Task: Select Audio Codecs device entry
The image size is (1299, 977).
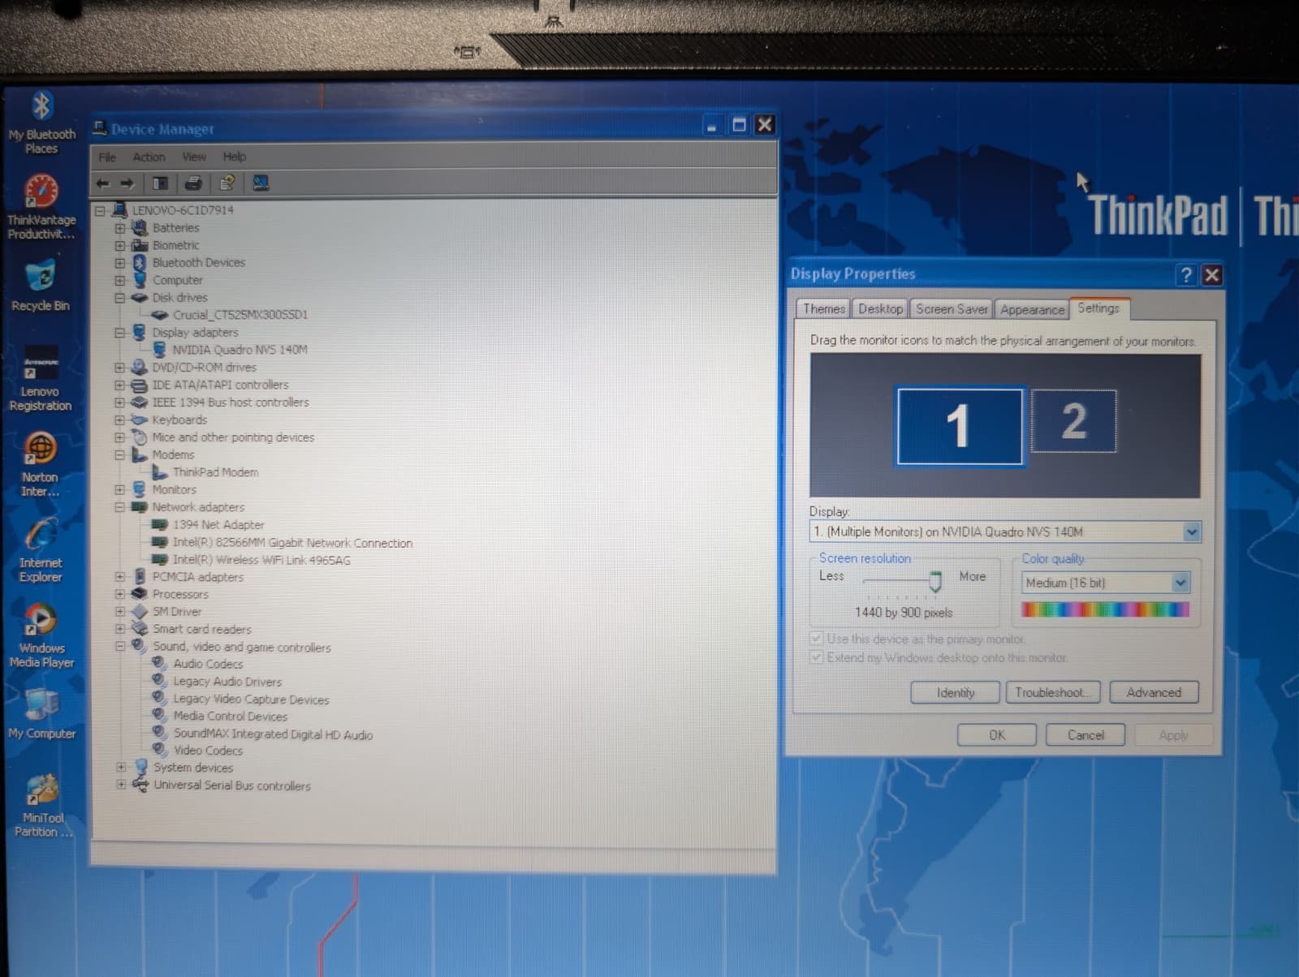Action: [x=208, y=664]
